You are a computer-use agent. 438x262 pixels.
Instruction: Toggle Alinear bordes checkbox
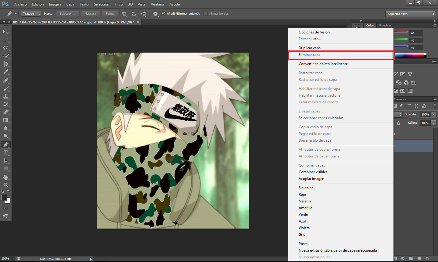tap(206, 13)
